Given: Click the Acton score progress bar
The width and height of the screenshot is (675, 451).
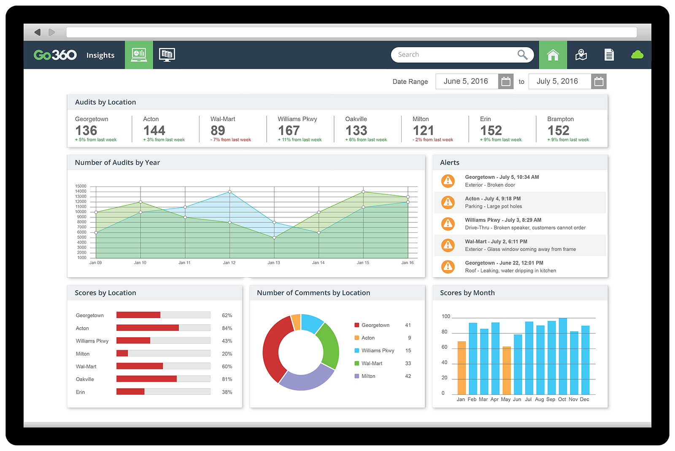Looking at the screenshot, I should tap(163, 328).
